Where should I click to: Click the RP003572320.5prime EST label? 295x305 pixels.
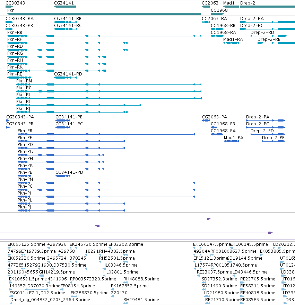(x=93, y=279)
